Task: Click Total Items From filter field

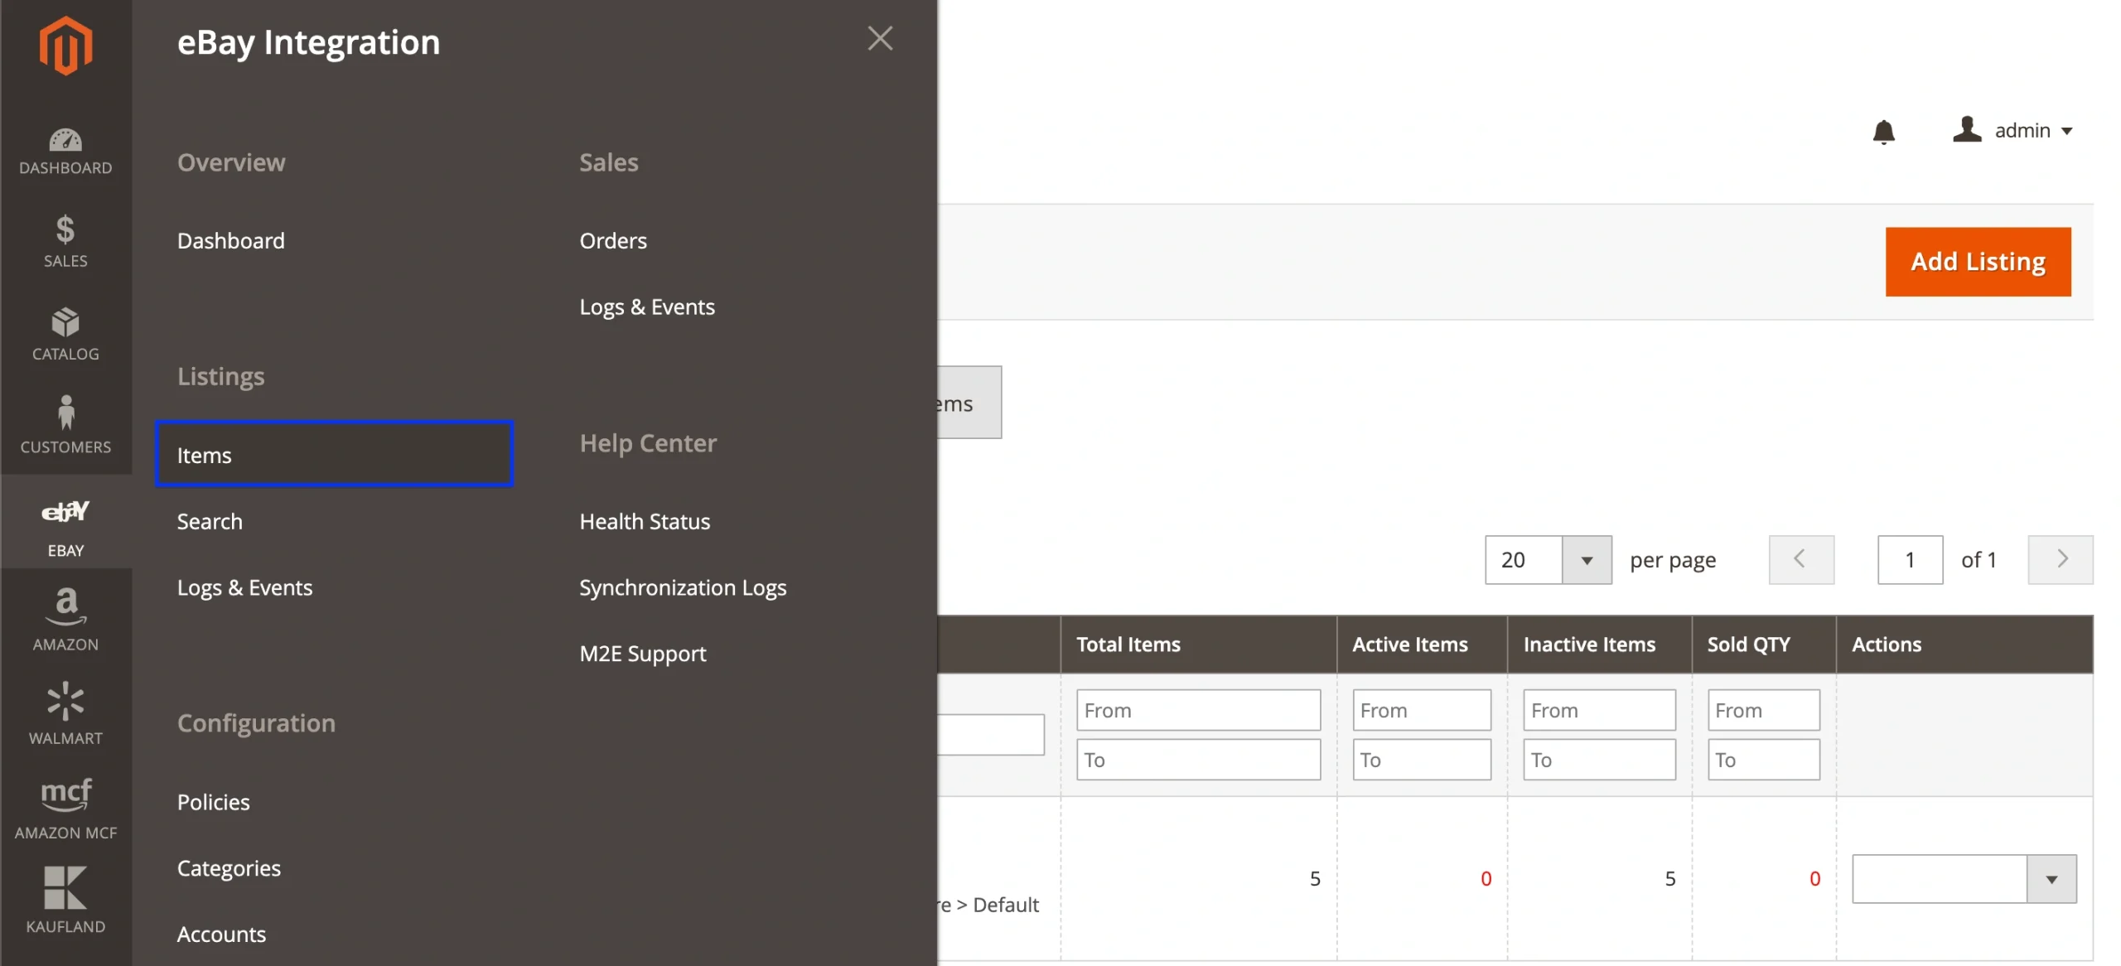Action: point(1197,710)
